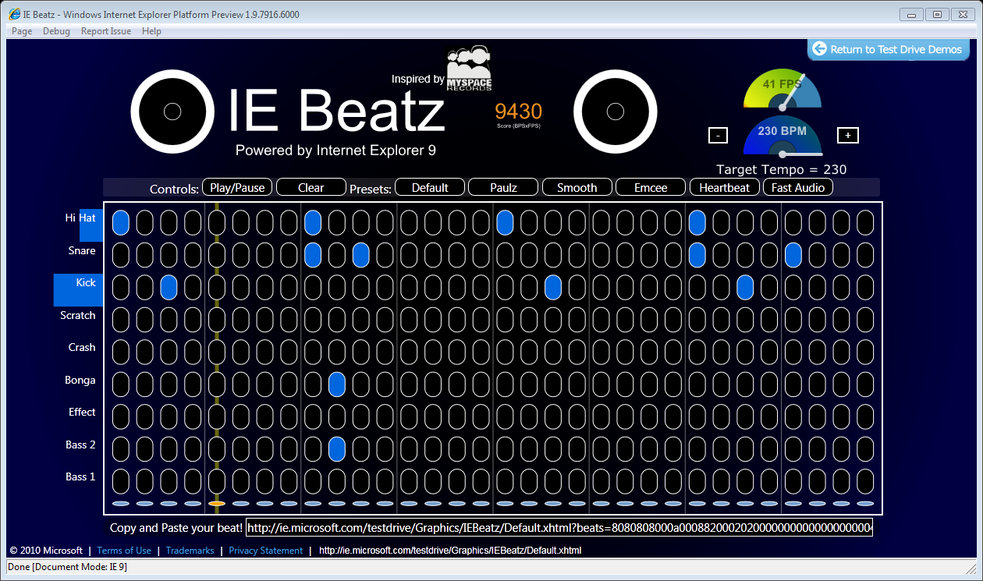Click the Target Tempo = 230 text

(x=781, y=170)
